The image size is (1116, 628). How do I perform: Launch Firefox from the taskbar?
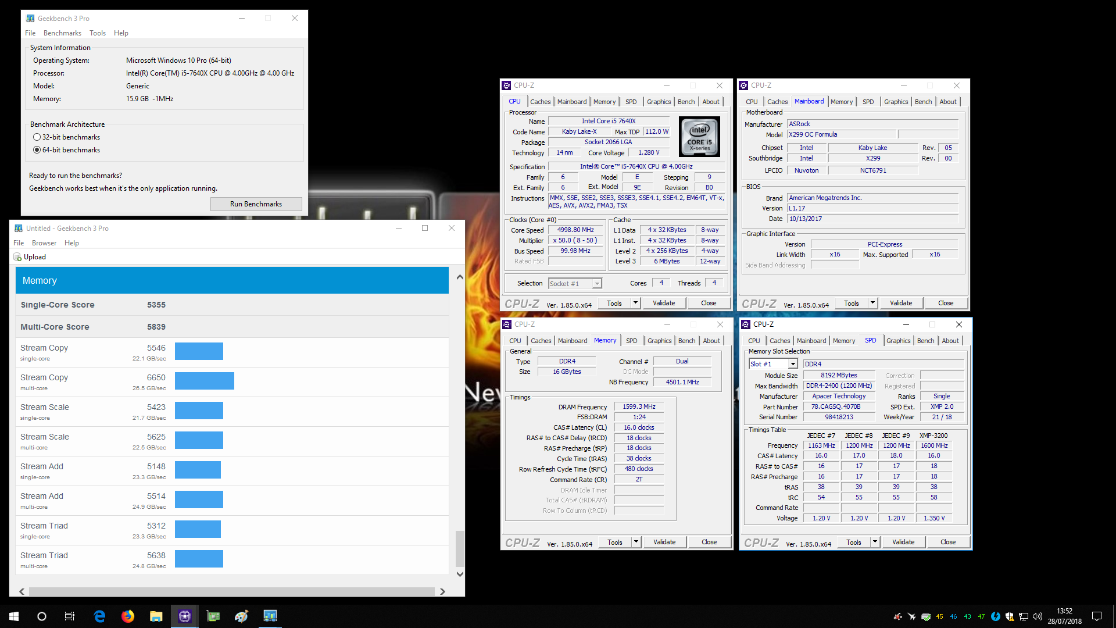pyautogui.click(x=128, y=616)
